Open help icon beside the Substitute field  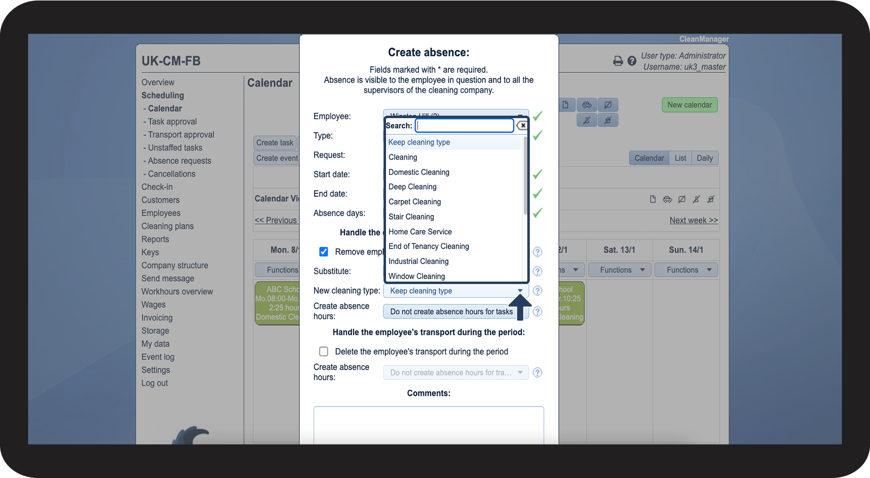coord(538,271)
